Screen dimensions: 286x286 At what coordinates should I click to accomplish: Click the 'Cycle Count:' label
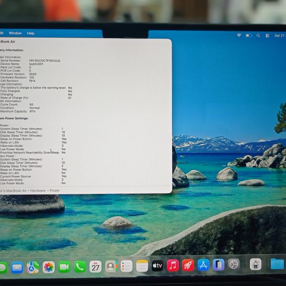pyautogui.click(x=9, y=104)
